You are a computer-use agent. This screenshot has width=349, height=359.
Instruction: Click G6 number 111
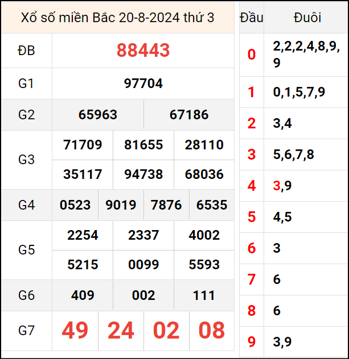coord(204,295)
